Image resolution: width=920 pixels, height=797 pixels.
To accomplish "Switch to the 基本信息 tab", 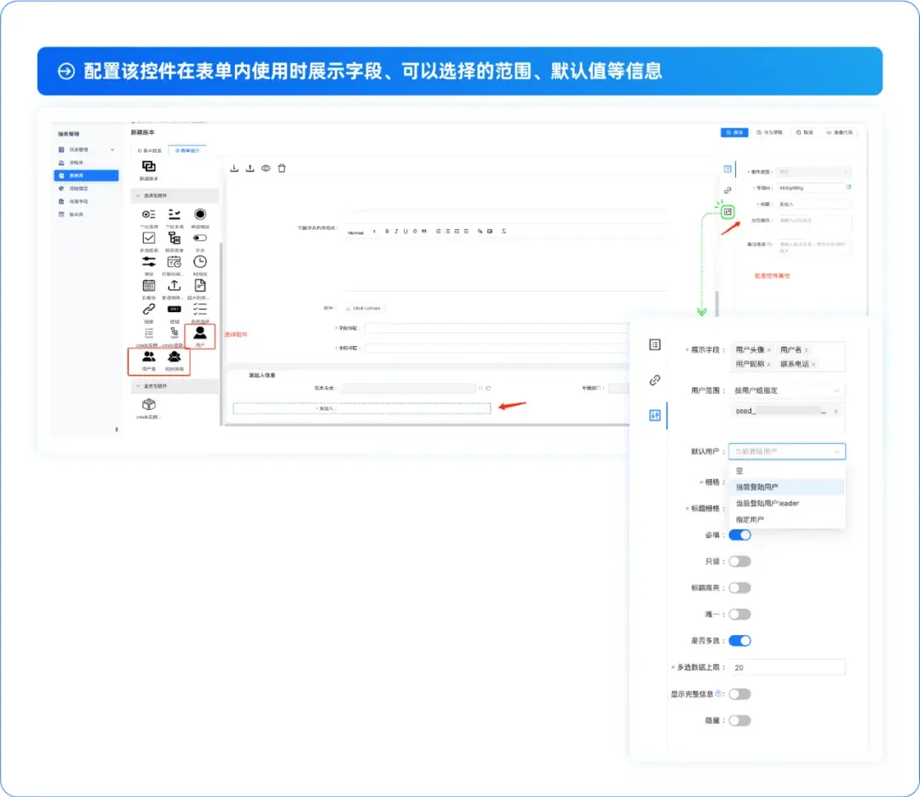I will tap(150, 151).
